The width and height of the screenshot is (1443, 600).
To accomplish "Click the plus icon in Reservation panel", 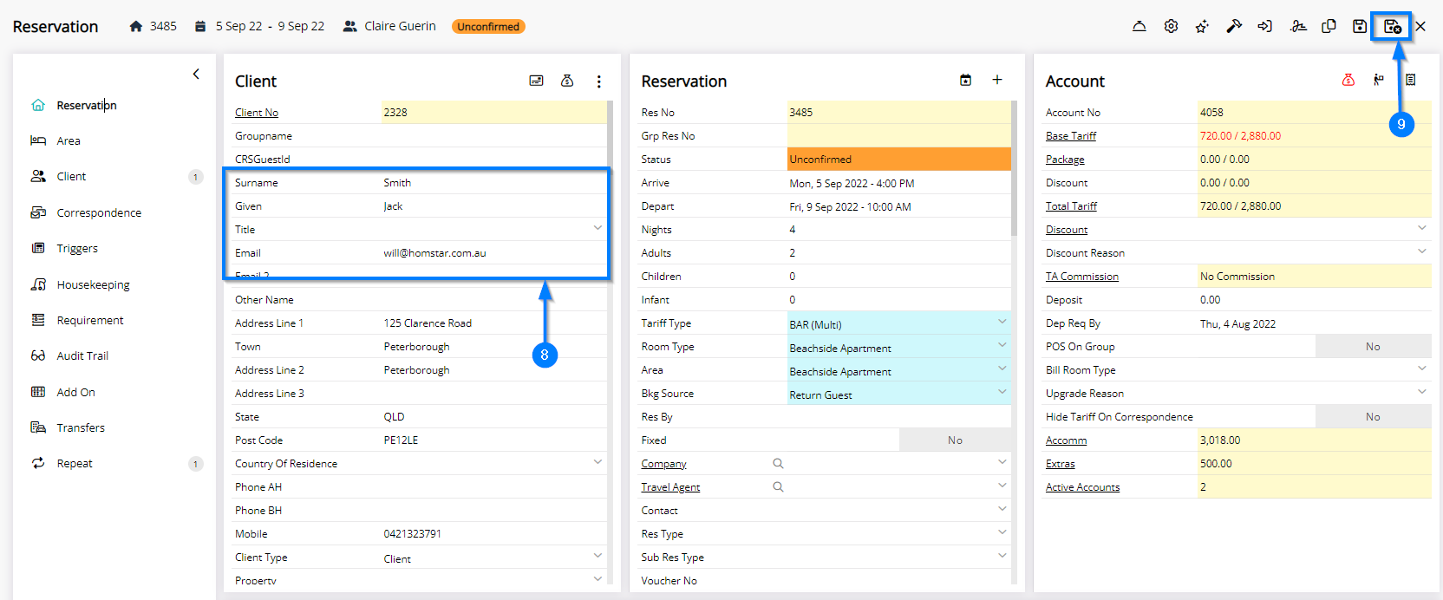I will (x=997, y=80).
